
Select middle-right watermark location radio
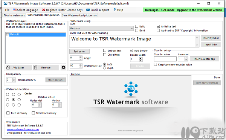[19, 100]
